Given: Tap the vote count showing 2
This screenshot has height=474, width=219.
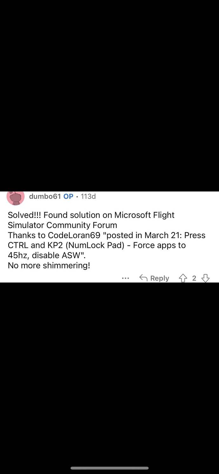Looking at the screenshot, I should coord(194,278).
